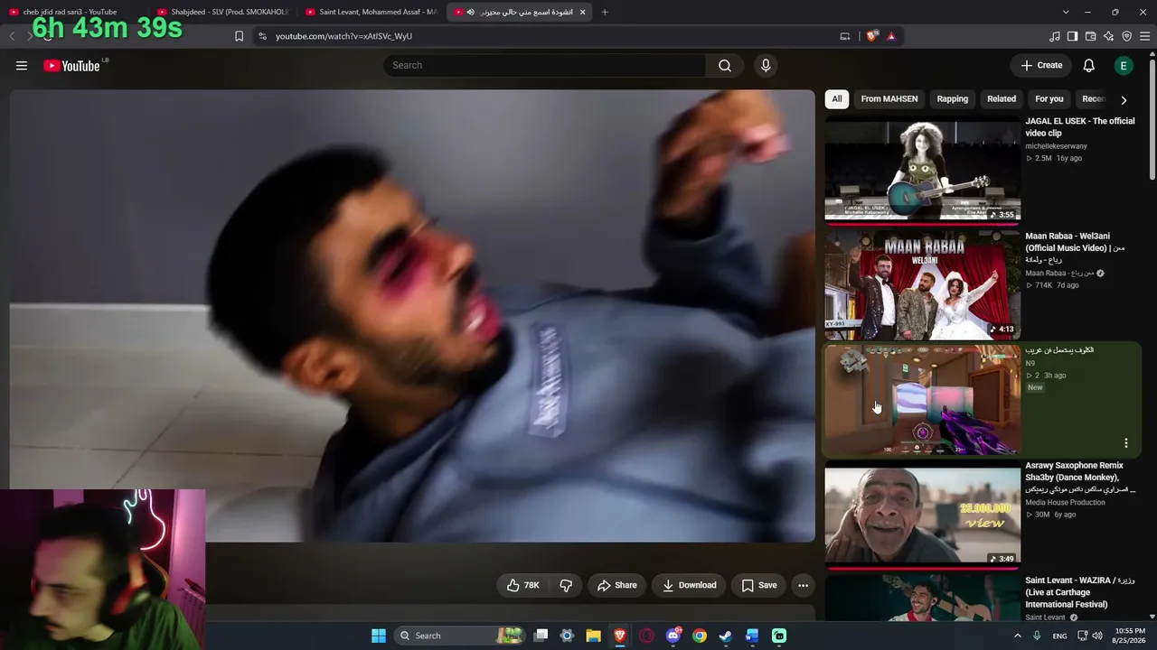
Task: View site information icon in address bar
Action: coord(262,36)
